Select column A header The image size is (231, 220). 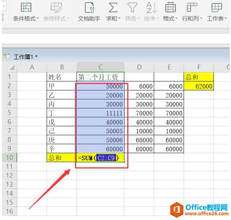pos(32,67)
